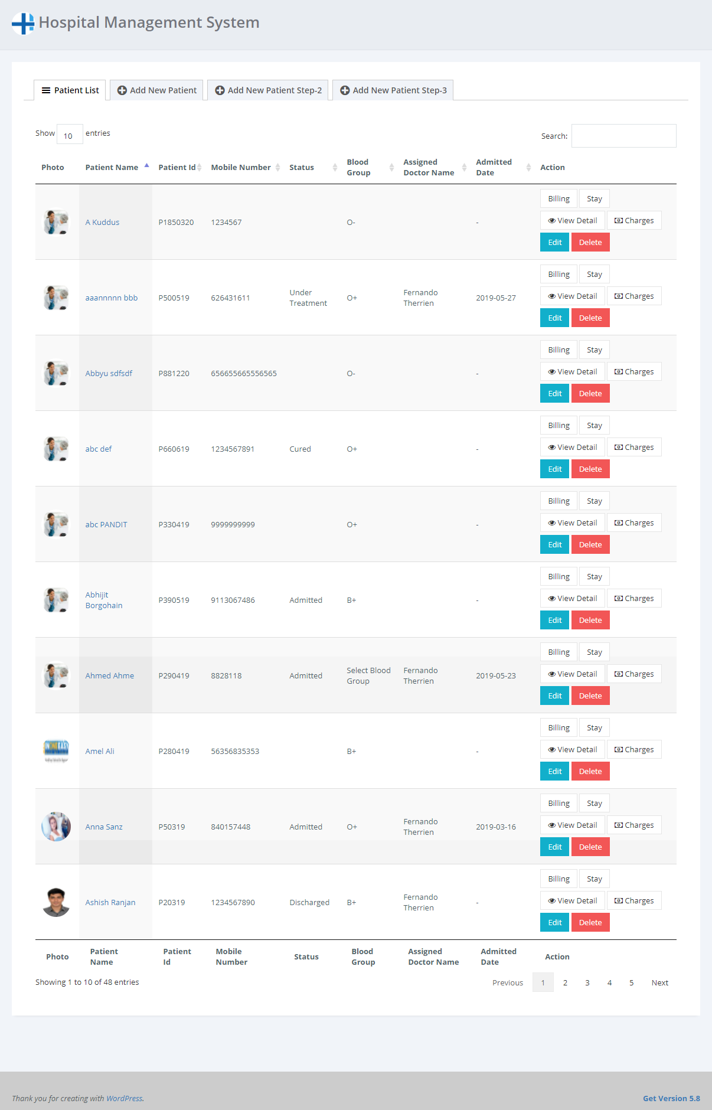712x1110 pixels.
Task: Click the Hospital Management System cross logo
Action: (23, 24)
